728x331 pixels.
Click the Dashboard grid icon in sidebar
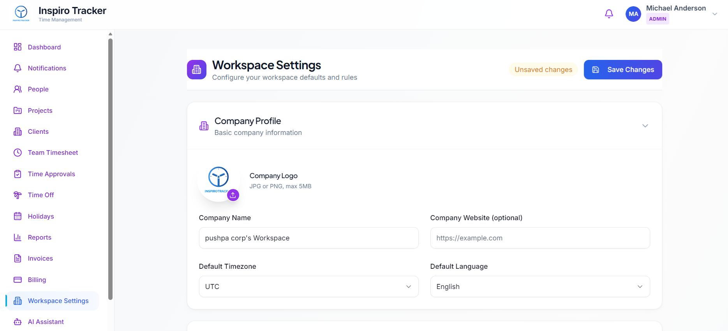click(x=18, y=47)
